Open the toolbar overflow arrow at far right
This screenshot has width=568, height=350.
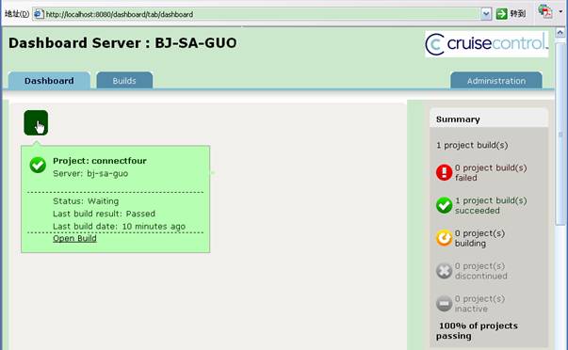point(560,11)
